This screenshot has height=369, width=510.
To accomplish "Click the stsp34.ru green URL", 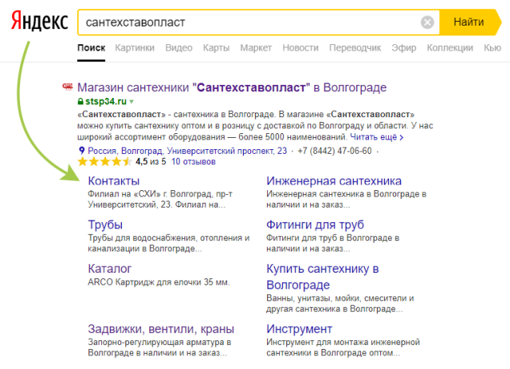I will tap(106, 102).
